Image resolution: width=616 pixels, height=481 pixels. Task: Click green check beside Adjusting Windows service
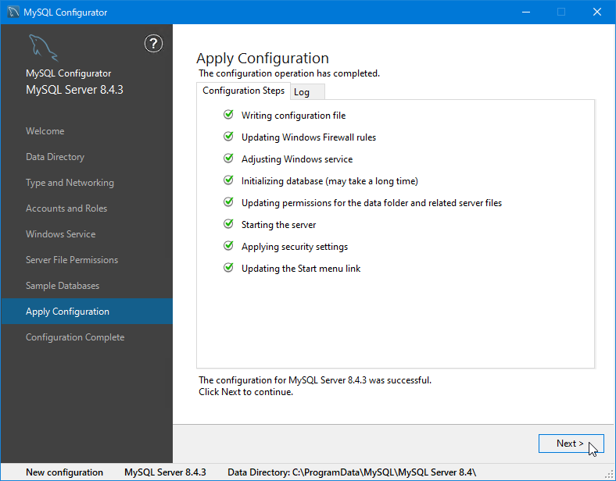point(228,158)
